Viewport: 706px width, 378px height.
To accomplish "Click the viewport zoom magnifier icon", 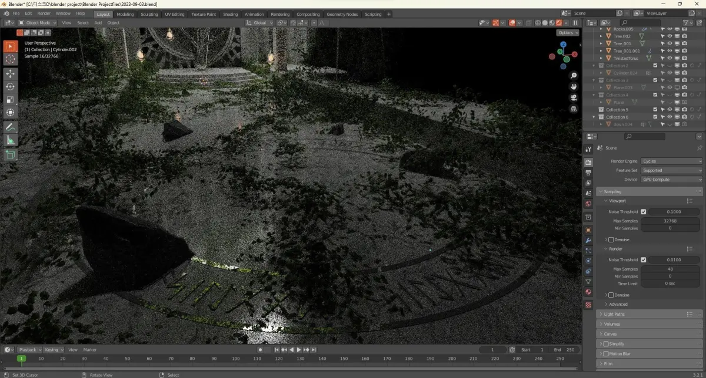I will 574,76.
